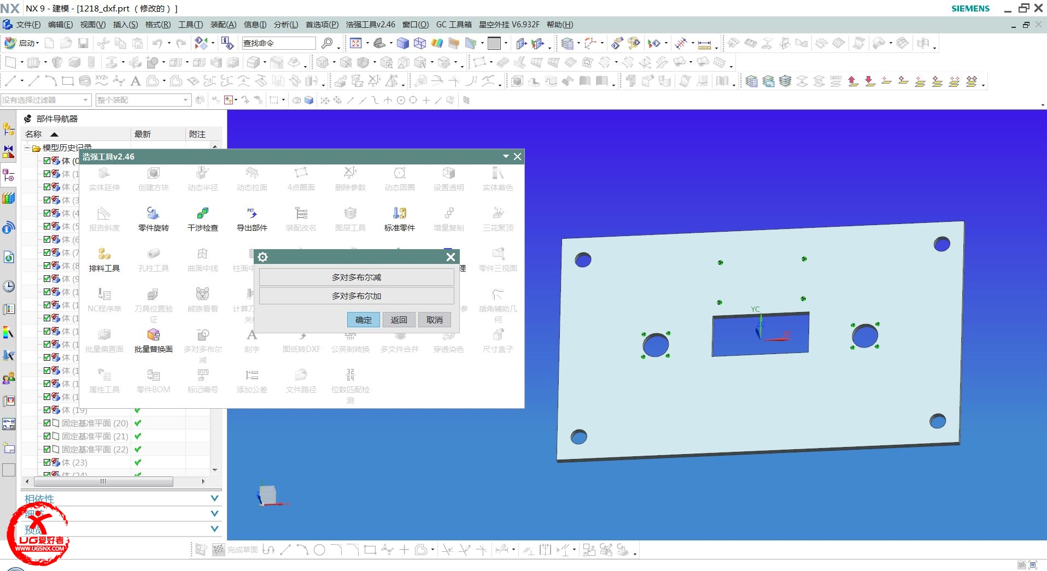1047x571 pixels.
Task: Click the gear icon in the boolean dialog
Action: 262,257
